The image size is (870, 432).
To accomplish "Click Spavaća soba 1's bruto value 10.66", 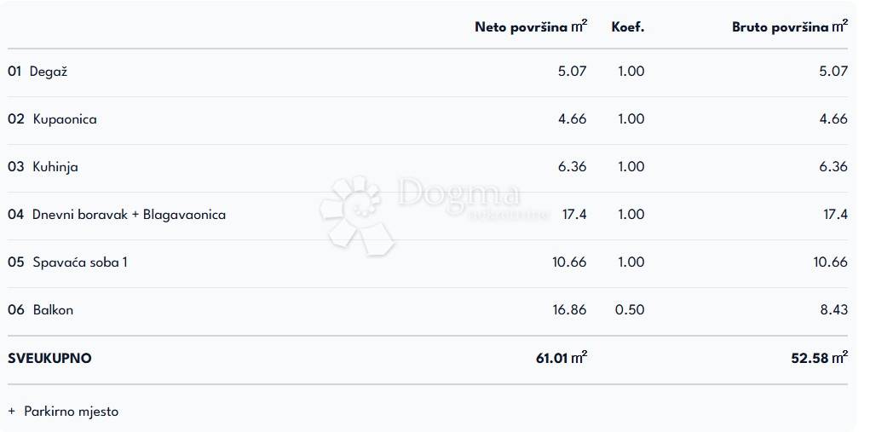I will tap(830, 262).
